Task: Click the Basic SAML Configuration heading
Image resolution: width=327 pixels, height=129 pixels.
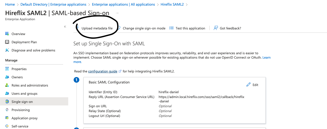Action: tap(109, 82)
